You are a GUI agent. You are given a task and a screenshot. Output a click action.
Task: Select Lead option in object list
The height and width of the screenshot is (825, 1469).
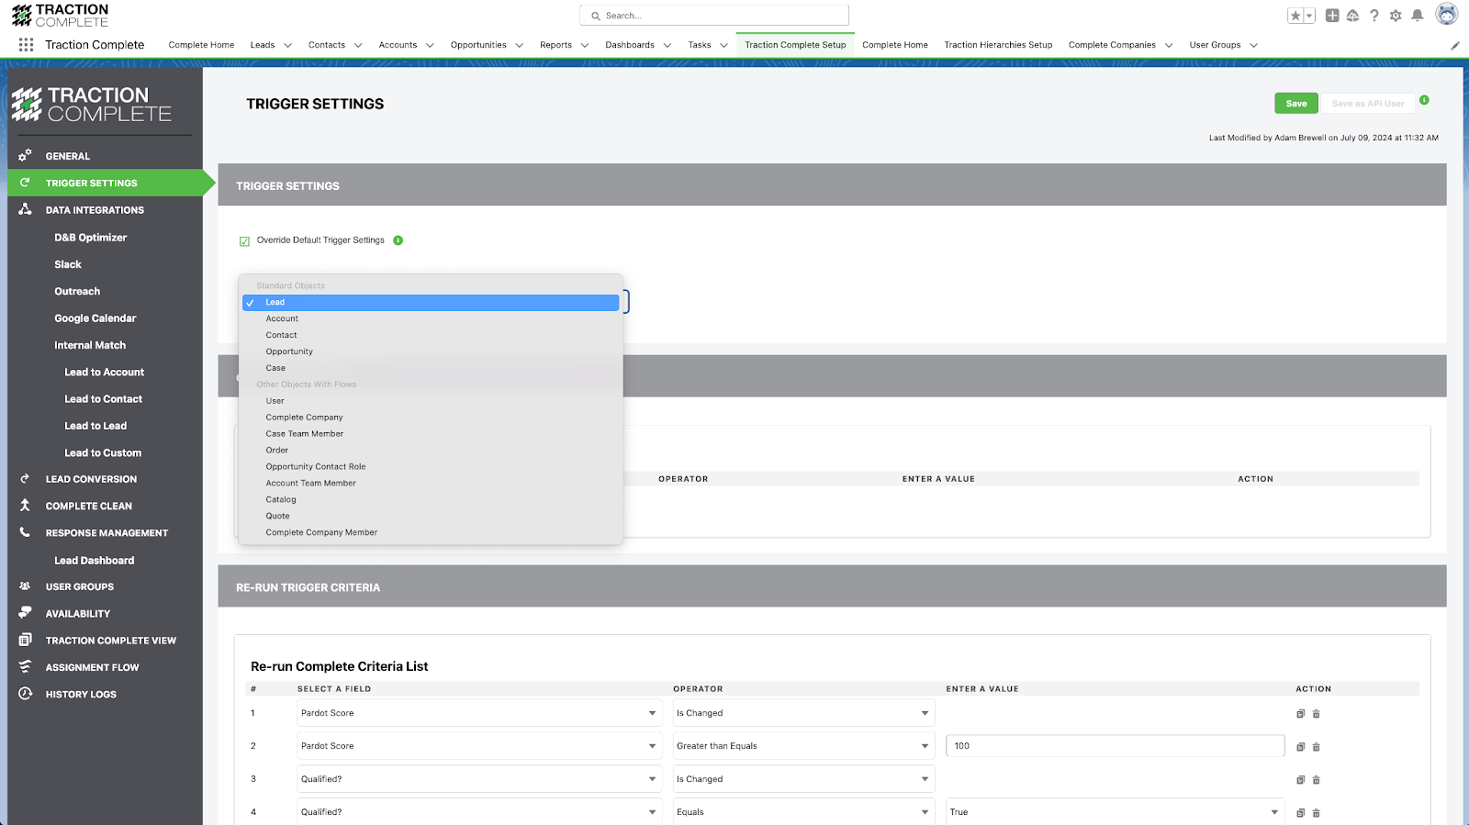pyautogui.click(x=430, y=303)
